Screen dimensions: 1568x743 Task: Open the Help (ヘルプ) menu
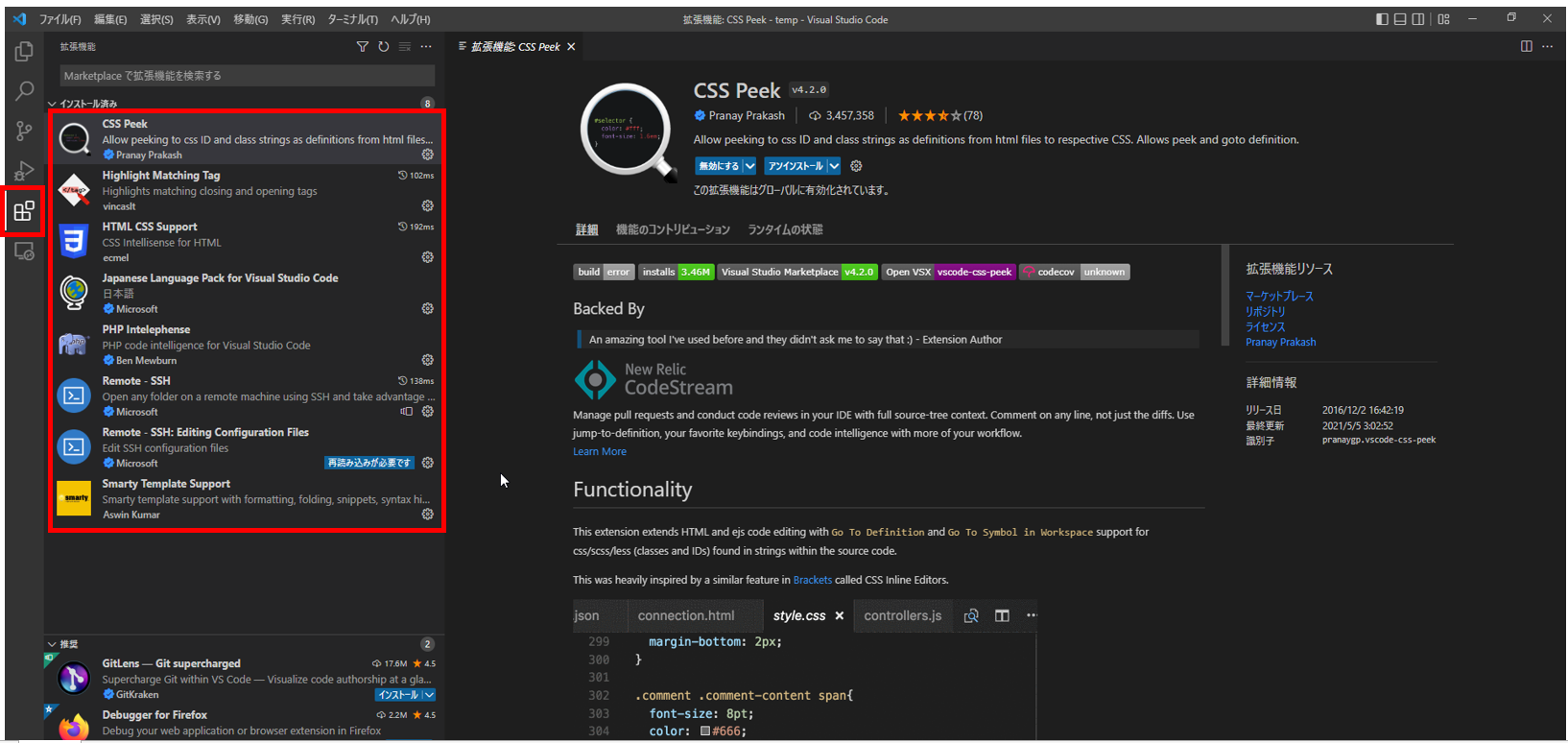tap(410, 19)
